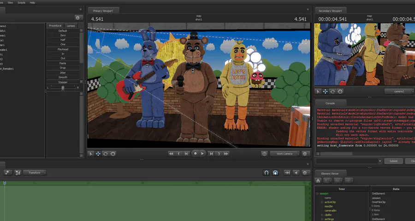Open primary viewport settings gear
Image resolution: width=415 pixels, height=221 pixels.
pos(306,154)
